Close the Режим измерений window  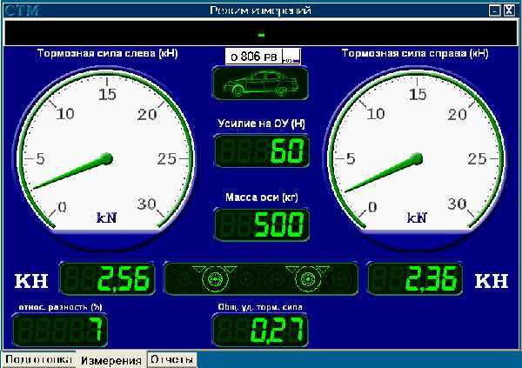509,10
